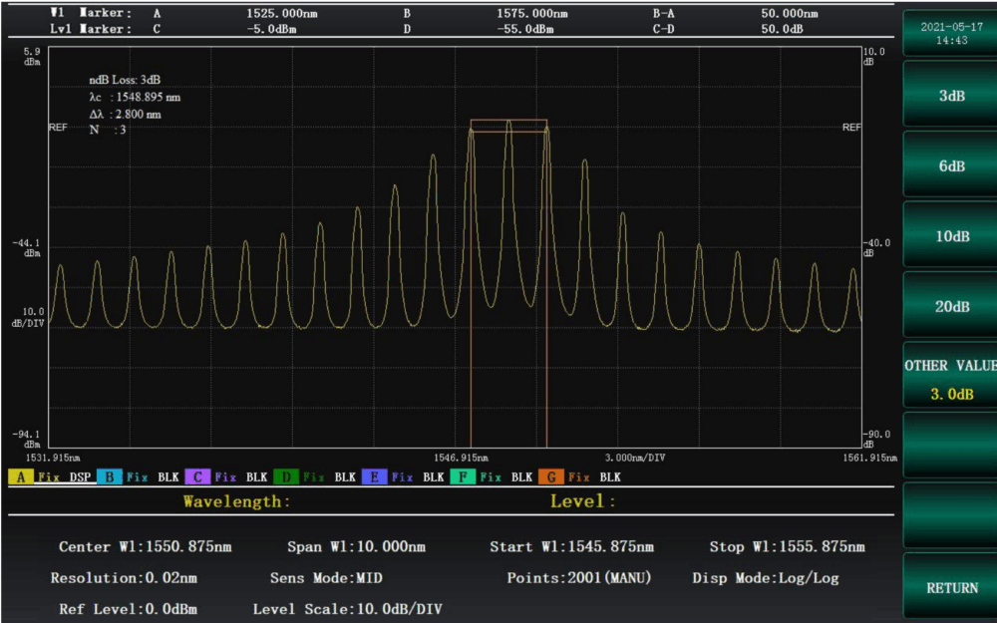Select trace E indigo indicator
The width and height of the screenshot is (997, 623).
point(375,477)
